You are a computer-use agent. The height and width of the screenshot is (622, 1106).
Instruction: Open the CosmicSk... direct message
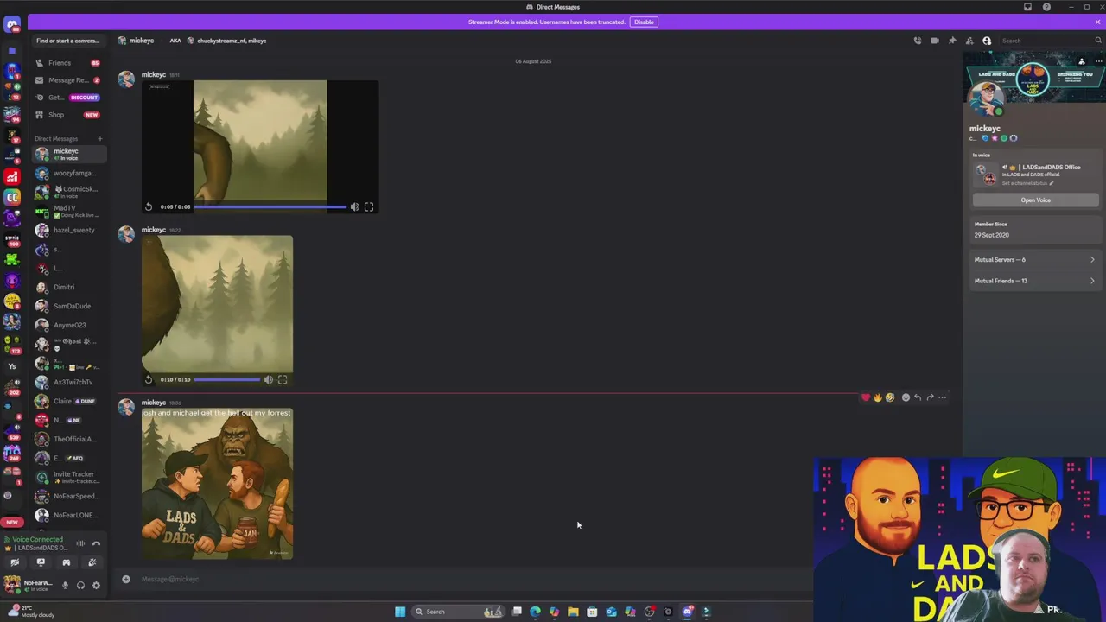click(68, 192)
